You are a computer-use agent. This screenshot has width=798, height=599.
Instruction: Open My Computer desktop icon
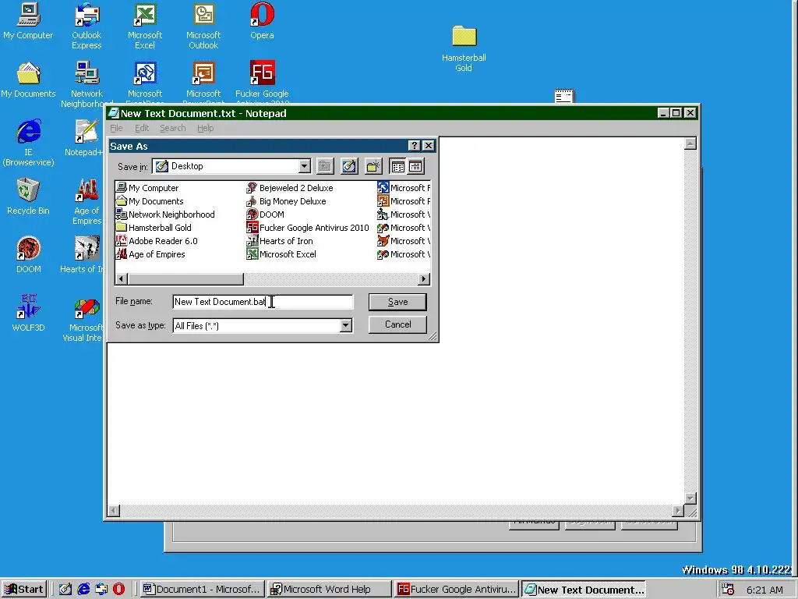(x=28, y=21)
